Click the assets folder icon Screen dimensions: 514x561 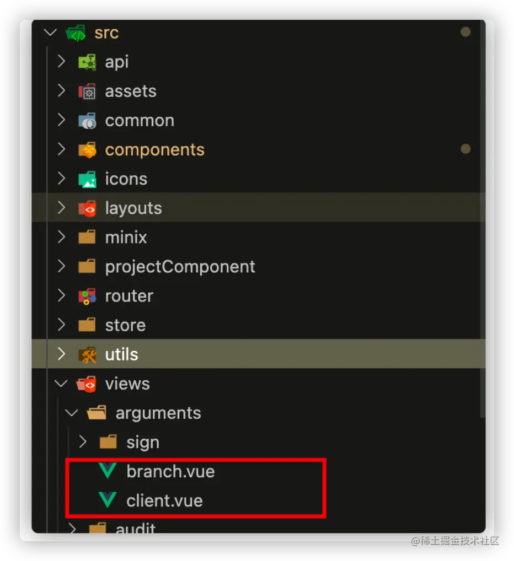87,91
